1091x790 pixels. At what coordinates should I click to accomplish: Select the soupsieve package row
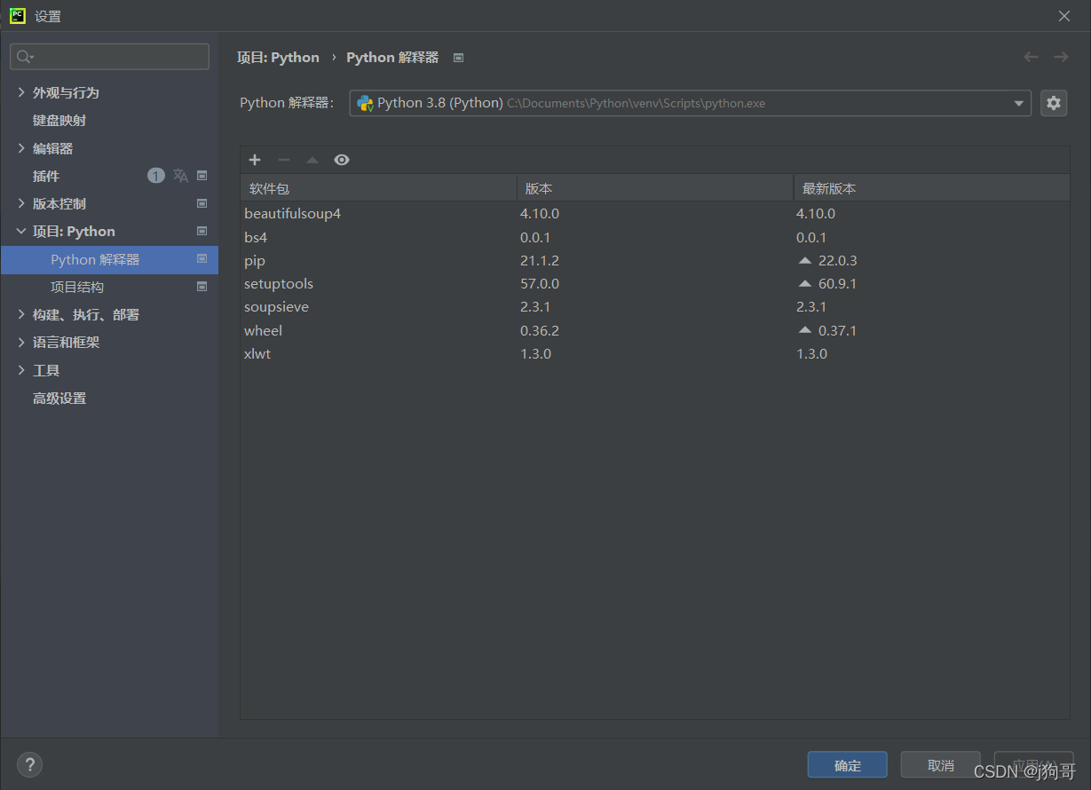pos(655,306)
